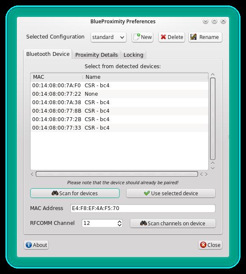The image size is (246, 274).
Task: Click the horizontal scrollbar under device list
Action: pyautogui.click(x=117, y=174)
